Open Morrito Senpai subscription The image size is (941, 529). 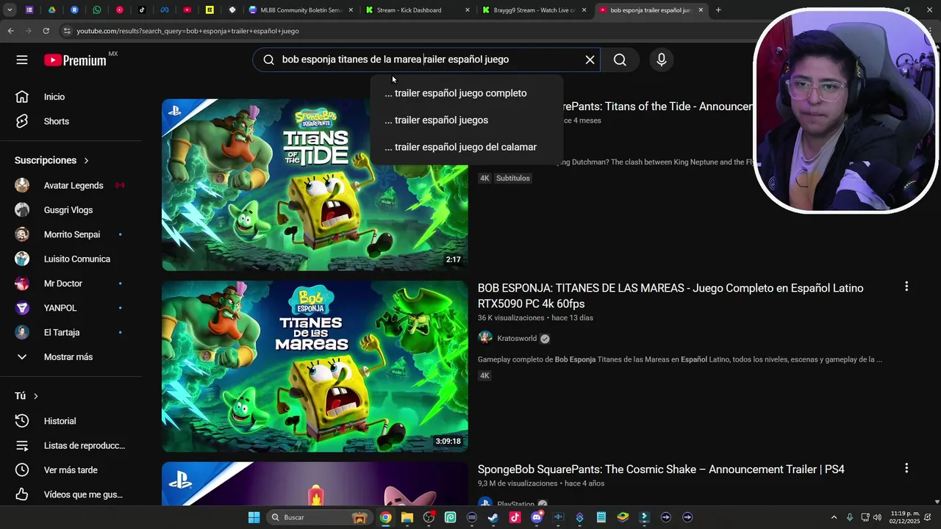click(x=71, y=234)
